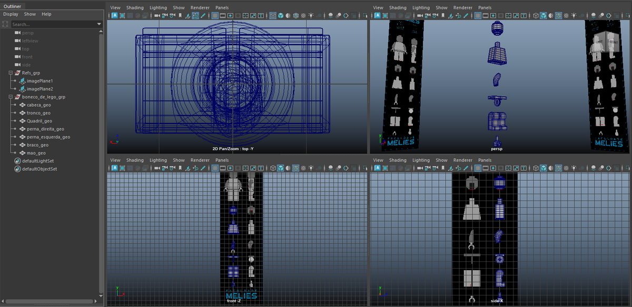Image resolution: width=632 pixels, height=307 pixels.
Task: Click Bookmarks icon in side view panel
Action: [x=443, y=168]
